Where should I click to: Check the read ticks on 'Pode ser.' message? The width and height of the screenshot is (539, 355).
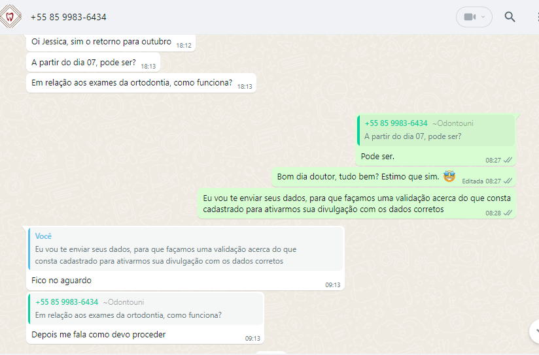coord(508,160)
